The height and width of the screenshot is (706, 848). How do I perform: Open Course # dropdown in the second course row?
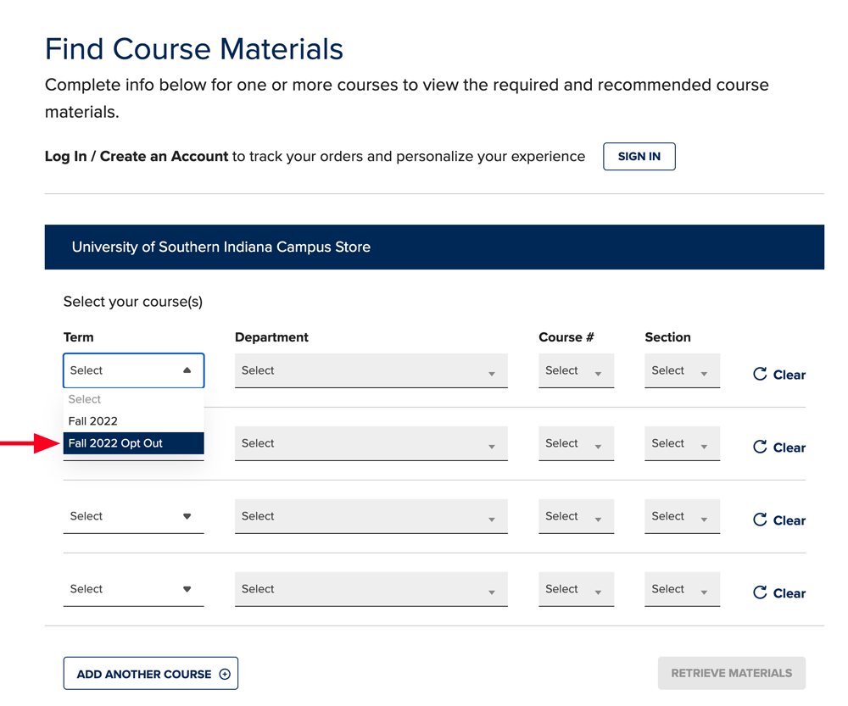(x=576, y=443)
